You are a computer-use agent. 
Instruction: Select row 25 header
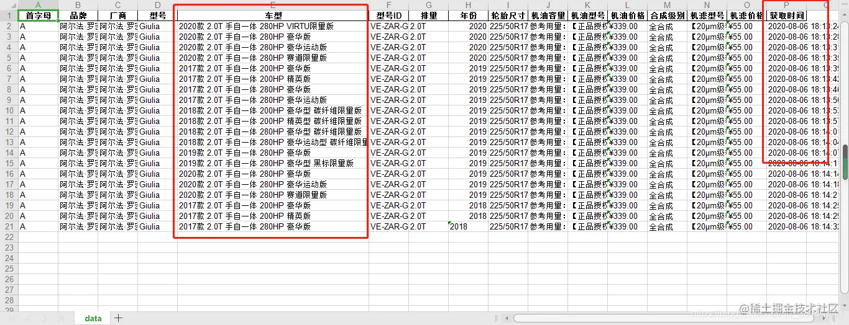[x=9, y=269]
